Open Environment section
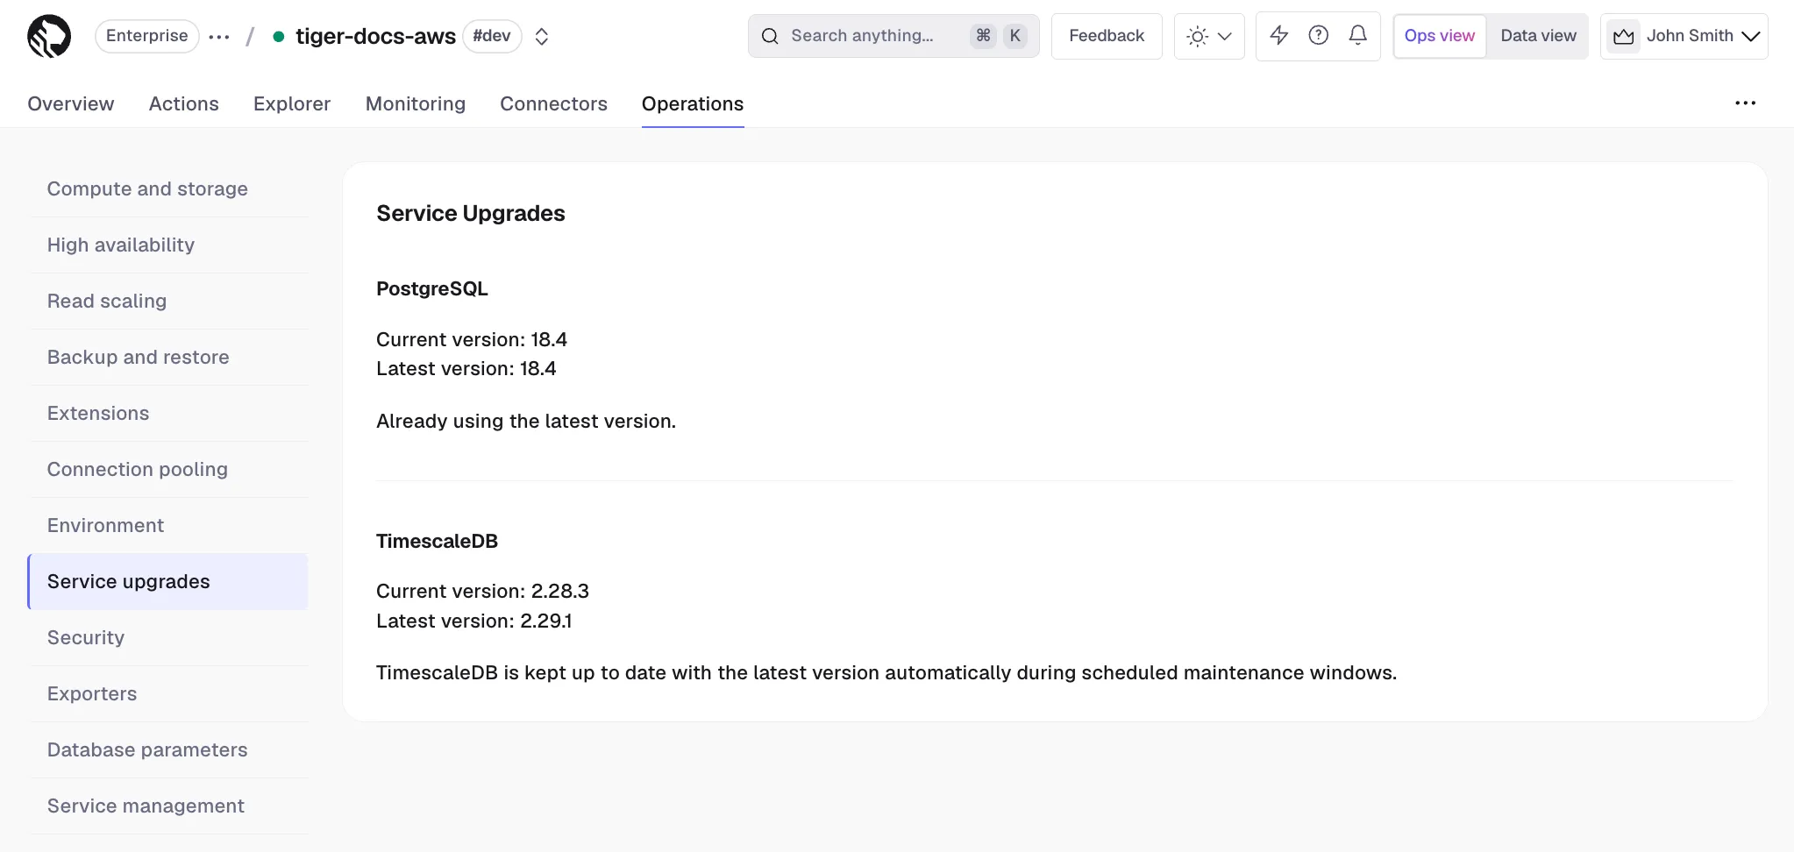Screen dimensions: 1794x852 tap(168, 525)
